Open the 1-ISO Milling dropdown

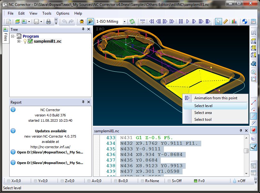(124, 22)
